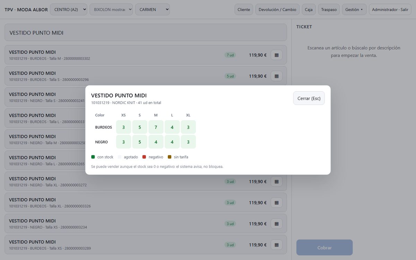Open stock grid for BURDEOS Talla XS
The height and width of the screenshot is (260, 416).
pos(277,245)
